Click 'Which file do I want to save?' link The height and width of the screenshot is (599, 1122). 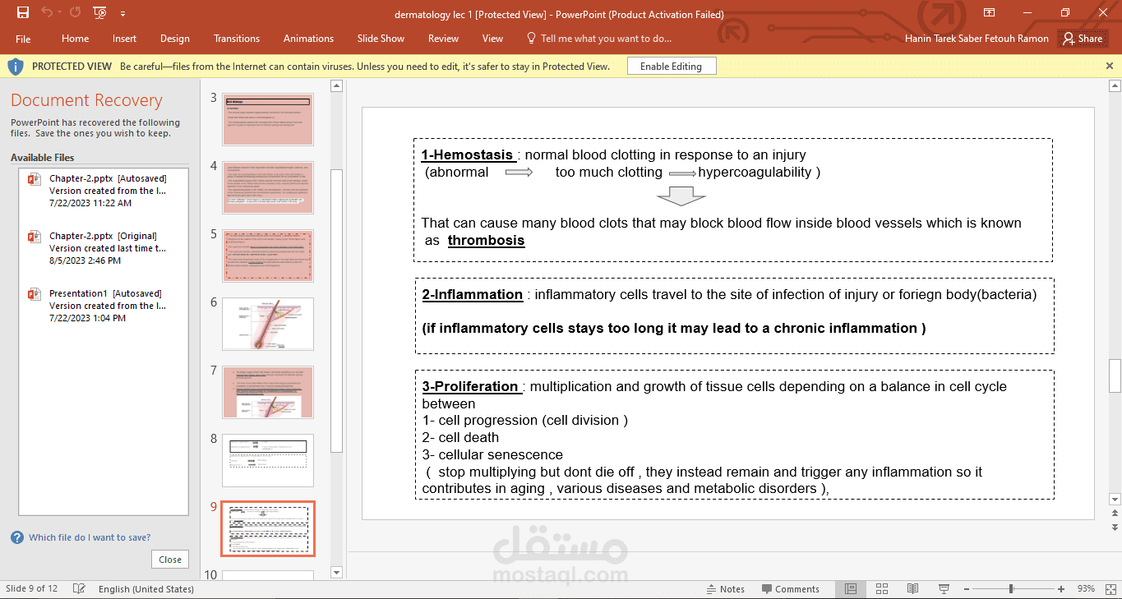90,537
